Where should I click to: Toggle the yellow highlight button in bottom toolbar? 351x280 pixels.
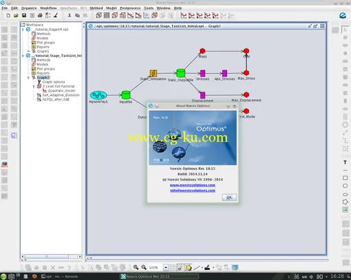point(189,268)
